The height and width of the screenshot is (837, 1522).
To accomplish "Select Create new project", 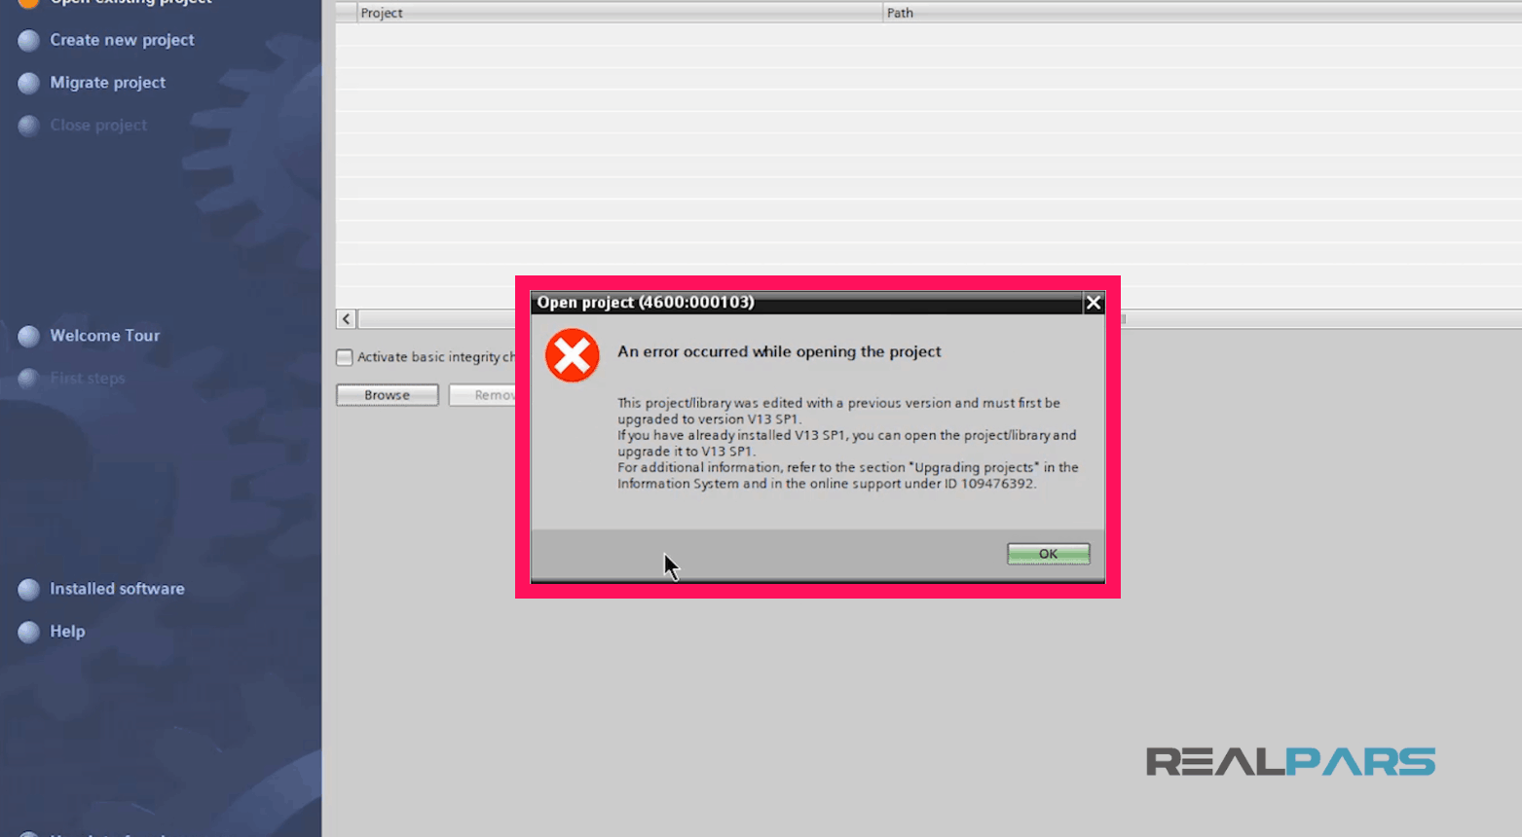I will coord(122,40).
